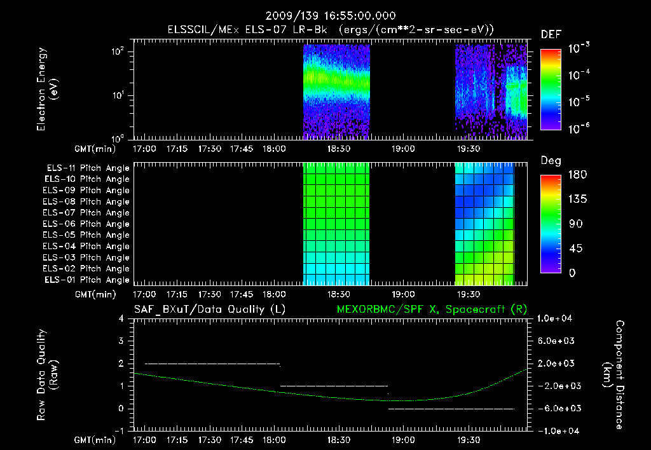
Task: Click the "2.0e+03" right axis value
Action: point(556,363)
